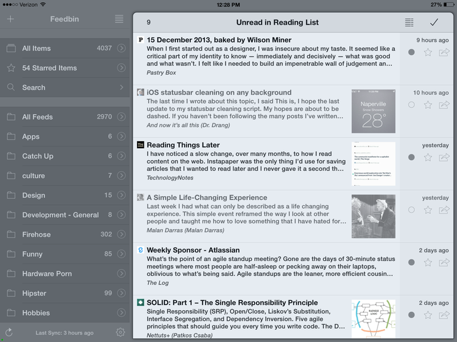Viewport: 457px width, 342px height.
Task: Mark iOS statusbar cleaning article as unread
Action: [411, 105]
